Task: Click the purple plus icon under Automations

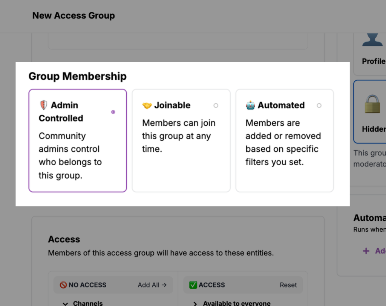Action: (366, 251)
